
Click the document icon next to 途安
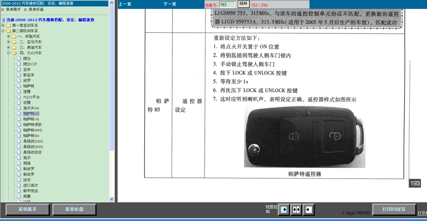coord(19,180)
